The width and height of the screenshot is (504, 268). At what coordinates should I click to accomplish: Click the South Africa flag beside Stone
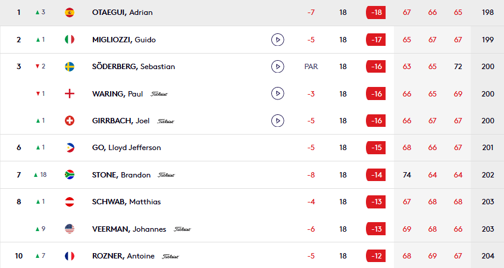click(x=70, y=174)
